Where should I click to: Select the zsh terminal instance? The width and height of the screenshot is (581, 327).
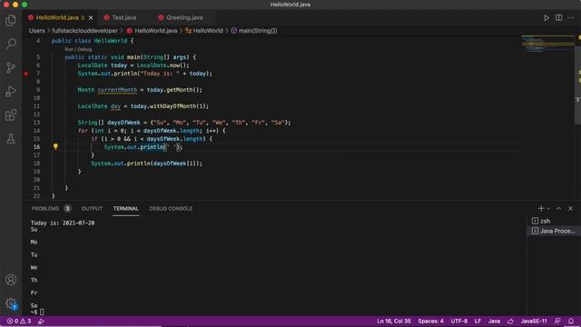[x=554, y=221]
